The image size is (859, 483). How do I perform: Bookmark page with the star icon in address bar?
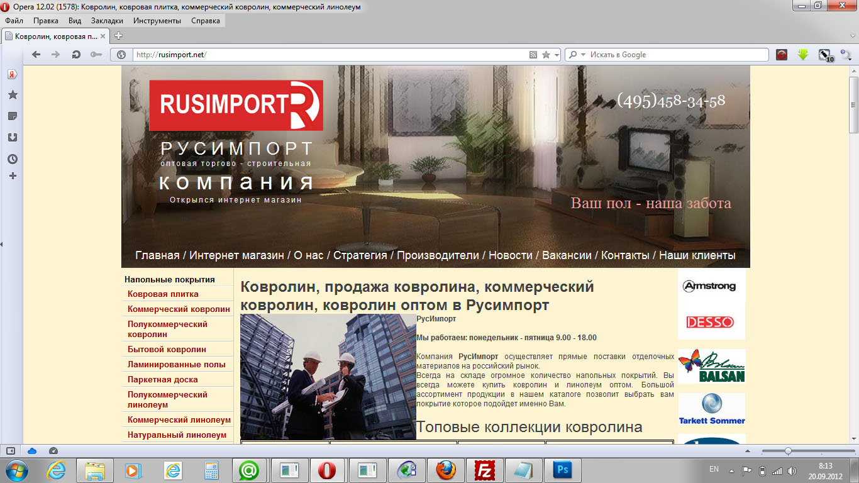point(546,55)
